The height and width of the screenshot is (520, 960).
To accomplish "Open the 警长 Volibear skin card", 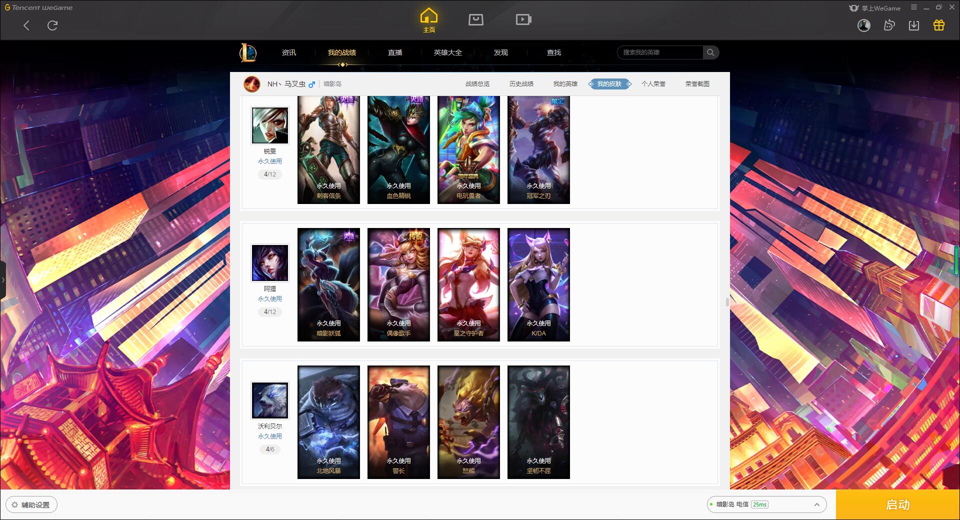I will (x=398, y=422).
